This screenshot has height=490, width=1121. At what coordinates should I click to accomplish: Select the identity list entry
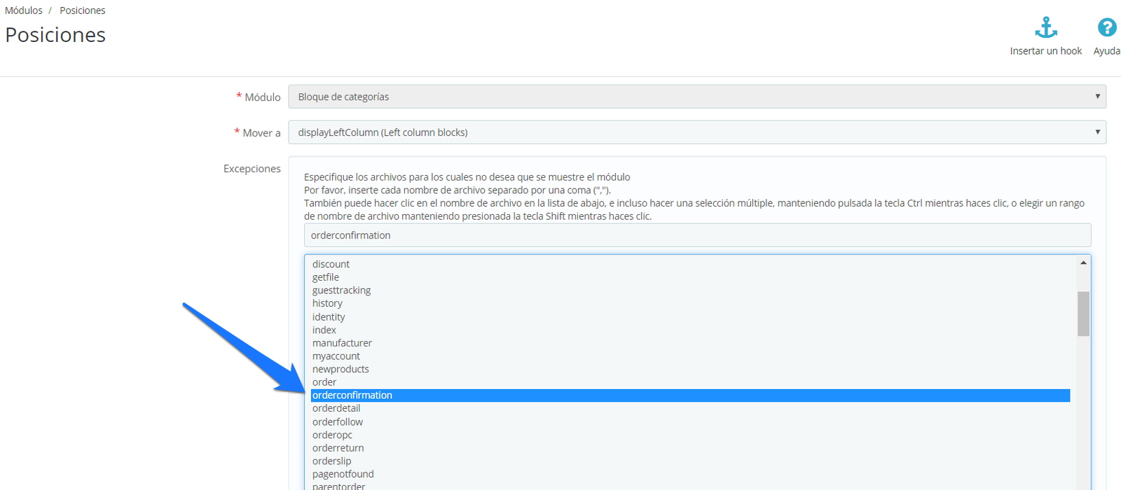[x=329, y=317]
